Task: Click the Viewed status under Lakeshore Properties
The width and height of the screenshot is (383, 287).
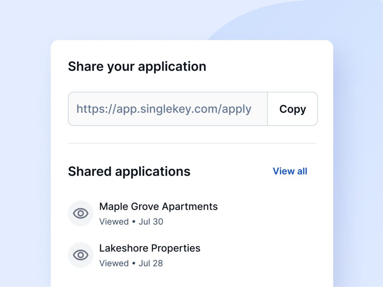Action: tap(114, 263)
